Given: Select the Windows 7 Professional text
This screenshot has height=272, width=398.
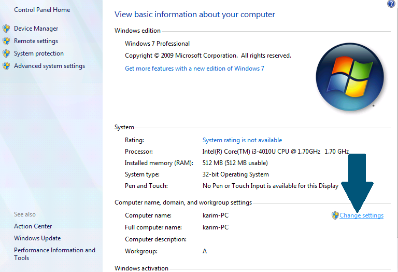Looking at the screenshot, I should (157, 44).
